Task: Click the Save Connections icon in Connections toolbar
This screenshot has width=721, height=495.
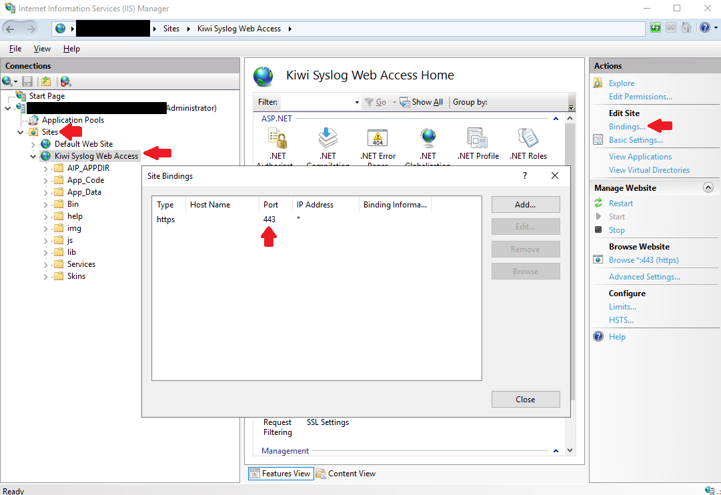Action: (27, 81)
